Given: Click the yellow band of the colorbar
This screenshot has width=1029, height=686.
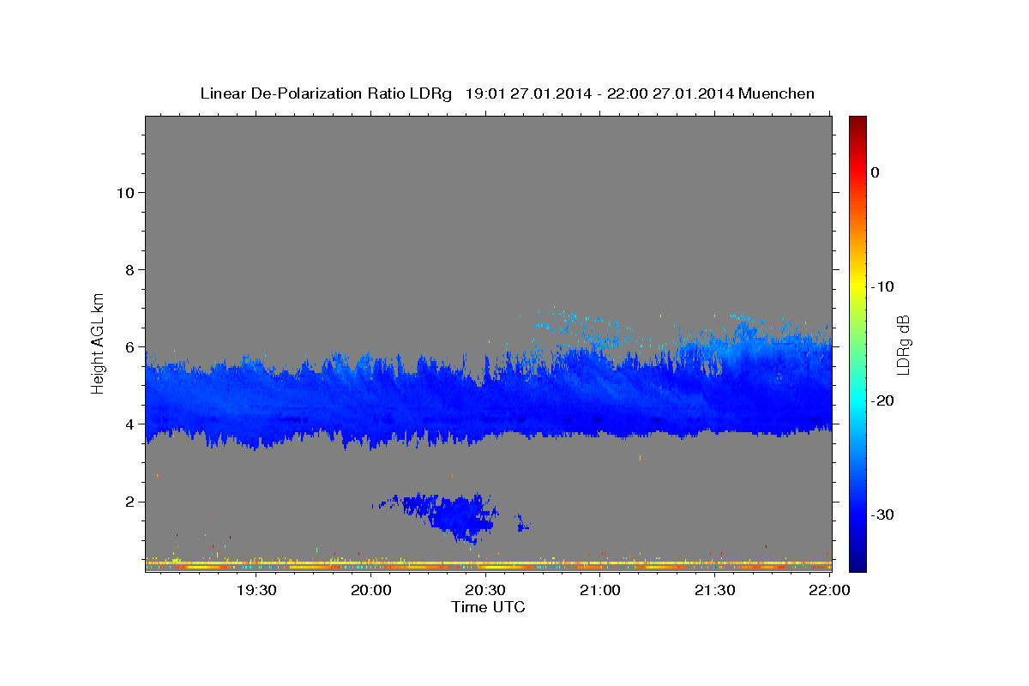Looking at the screenshot, I should pyautogui.click(x=857, y=283).
